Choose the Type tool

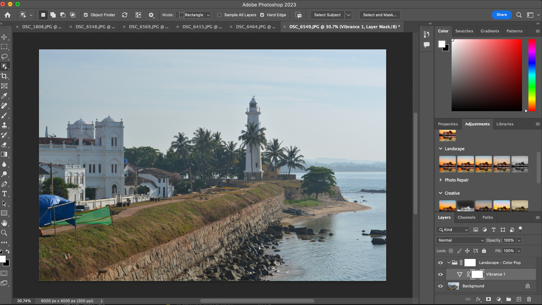tap(5, 193)
